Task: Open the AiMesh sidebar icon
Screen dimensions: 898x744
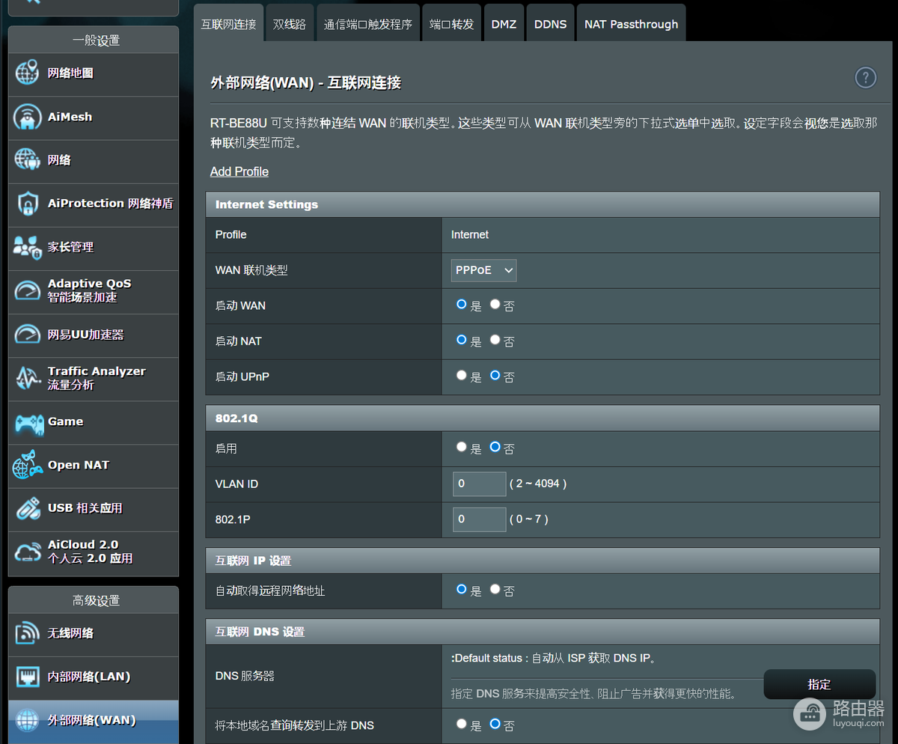Action: (x=27, y=117)
